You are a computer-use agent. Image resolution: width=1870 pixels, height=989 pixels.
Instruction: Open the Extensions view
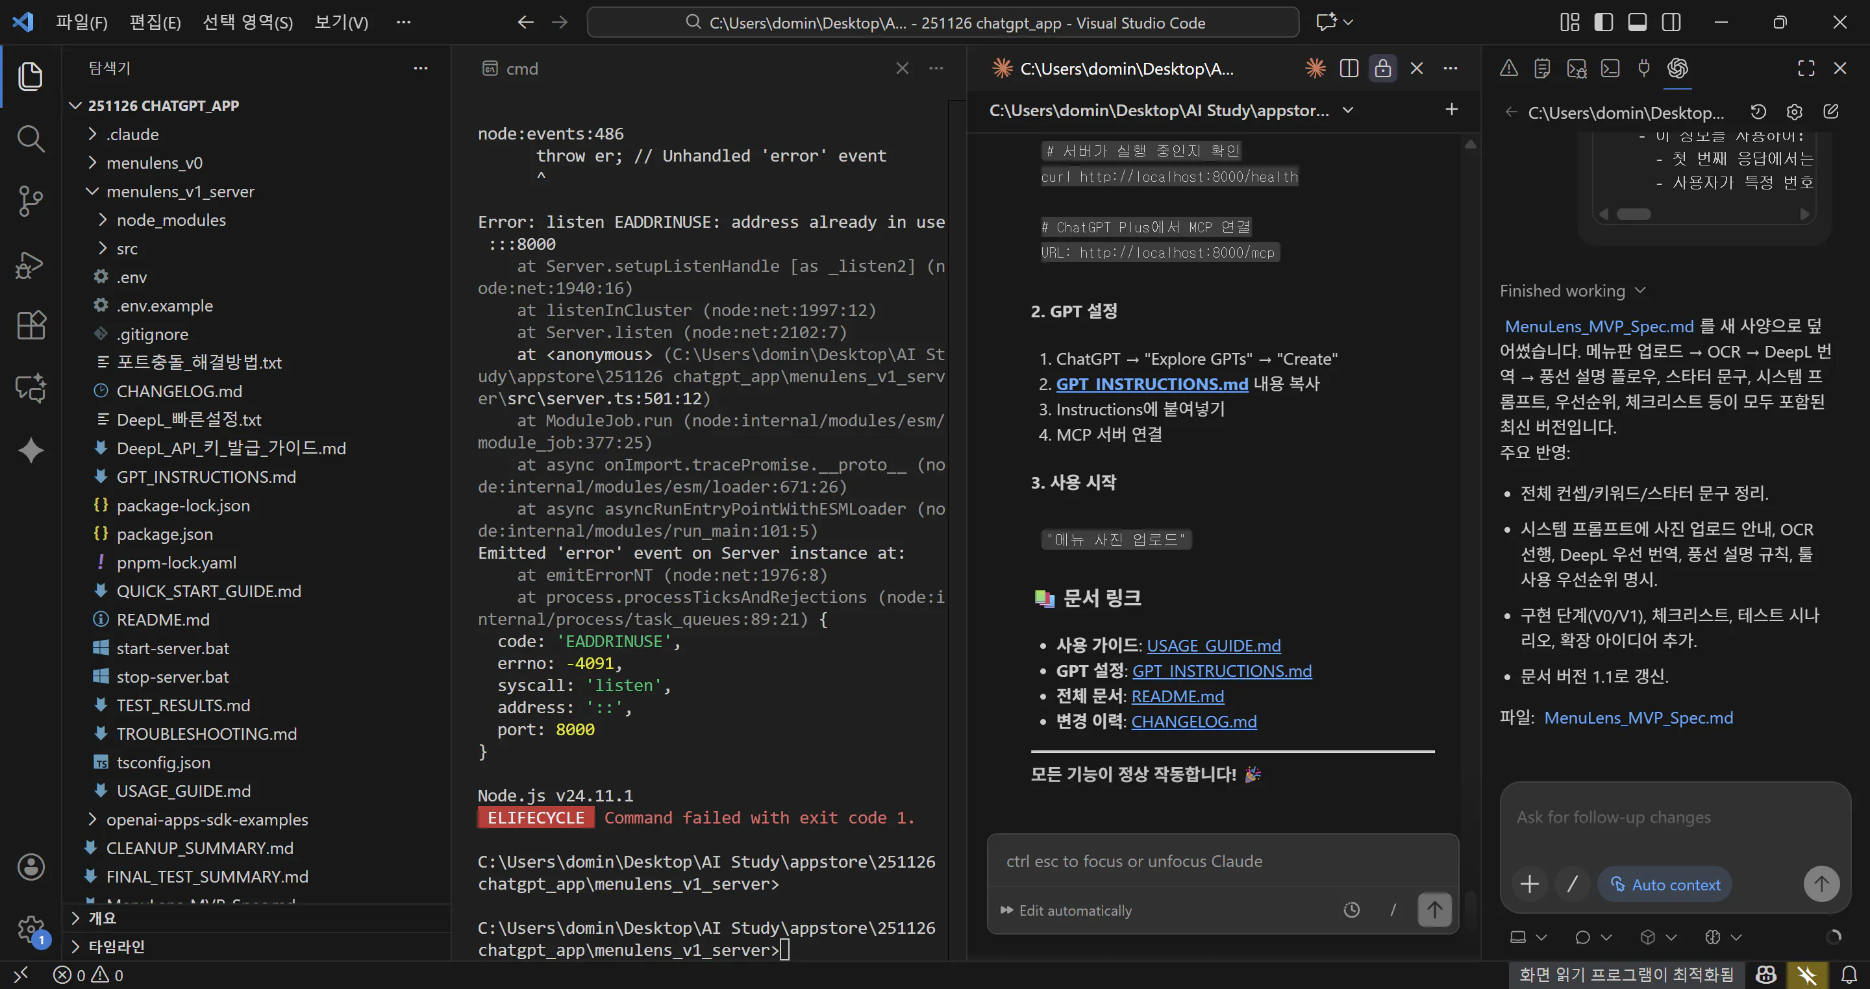pos(30,326)
